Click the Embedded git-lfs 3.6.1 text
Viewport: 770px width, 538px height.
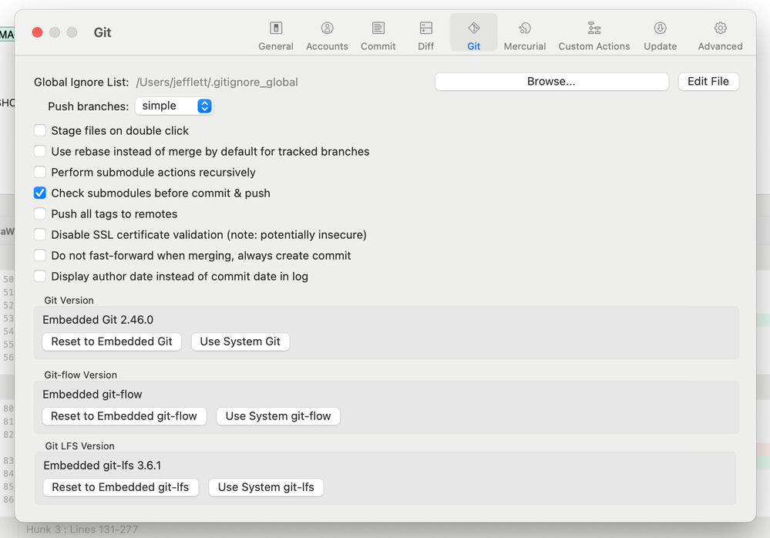(x=103, y=466)
